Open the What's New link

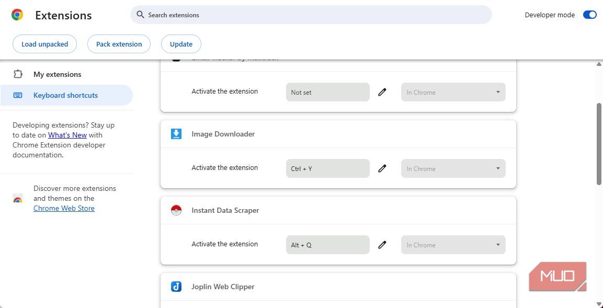point(67,135)
